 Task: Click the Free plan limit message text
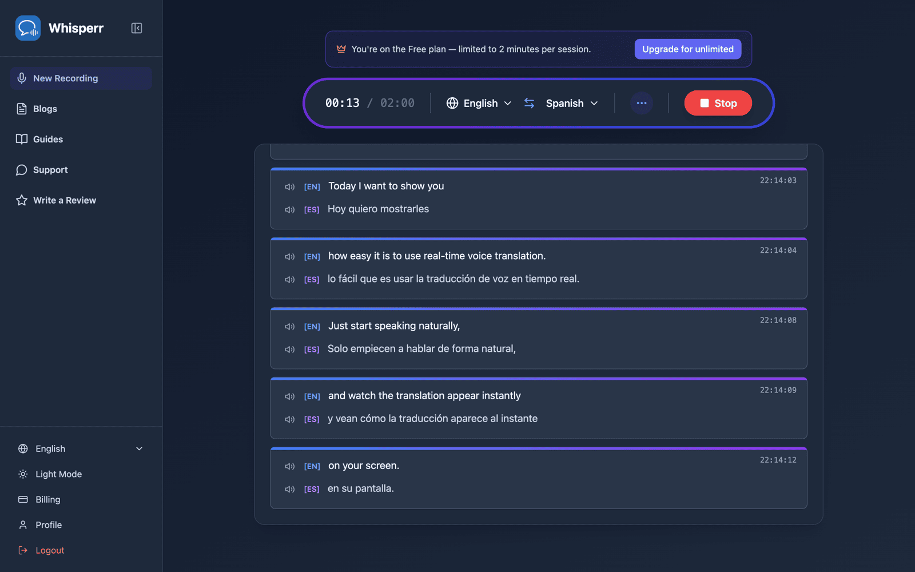pyautogui.click(x=471, y=49)
